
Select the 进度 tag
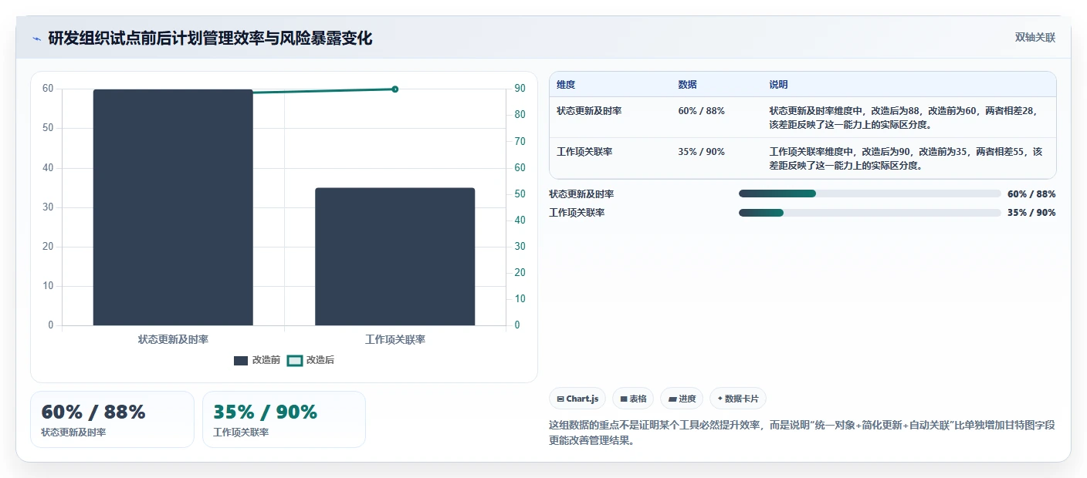(682, 399)
